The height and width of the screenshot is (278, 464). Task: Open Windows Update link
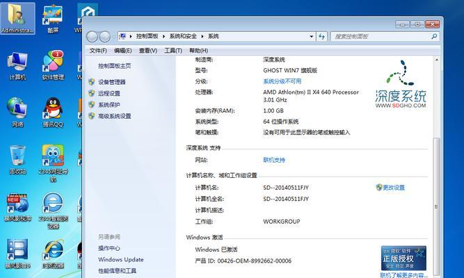[x=121, y=259]
